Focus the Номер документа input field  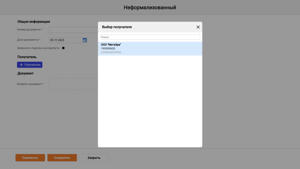click(x=73, y=30)
